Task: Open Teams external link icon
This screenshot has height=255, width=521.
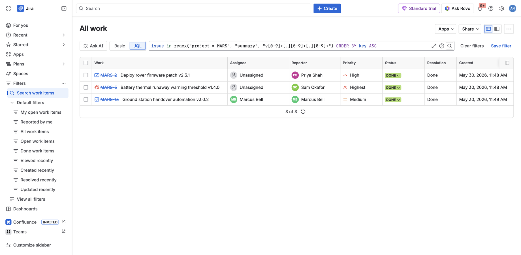Action: [63, 231]
